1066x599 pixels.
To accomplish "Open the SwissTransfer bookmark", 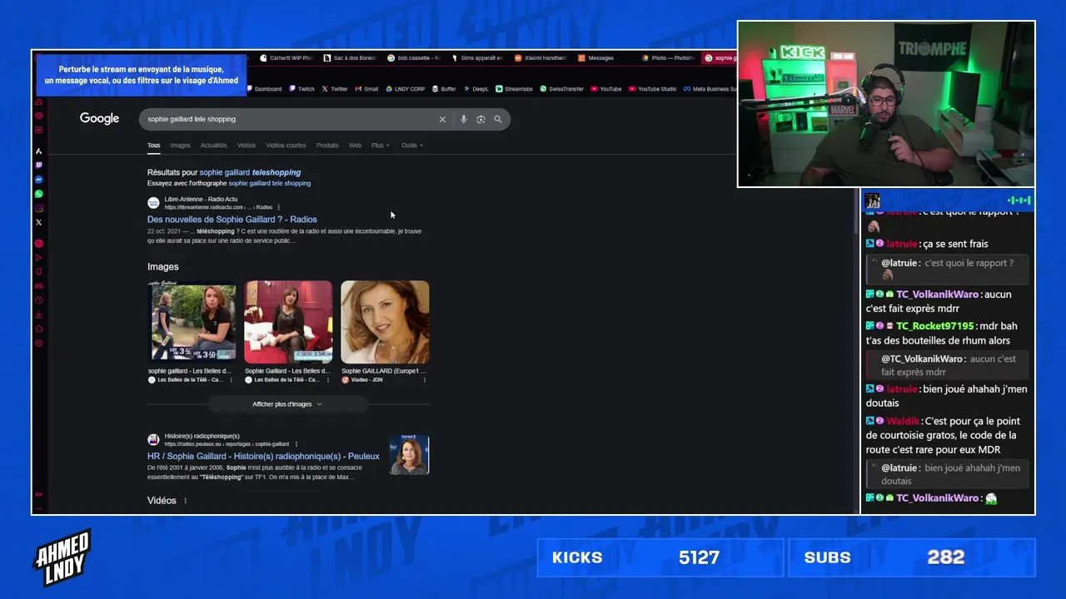I will point(562,89).
